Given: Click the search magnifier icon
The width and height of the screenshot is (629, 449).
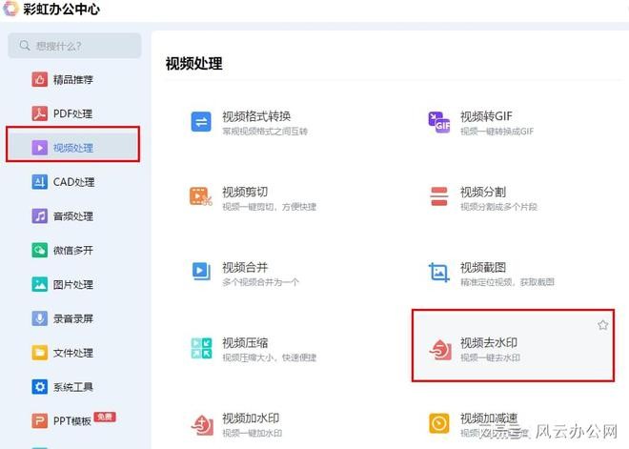Looking at the screenshot, I should pos(25,46).
